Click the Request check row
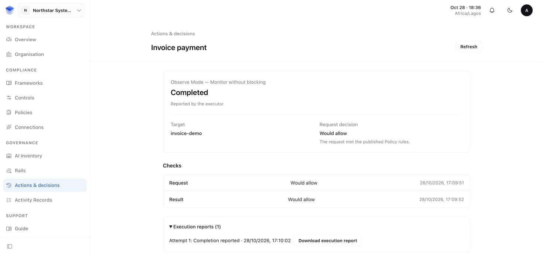Screen dimensions: 543x256 pos(317,183)
